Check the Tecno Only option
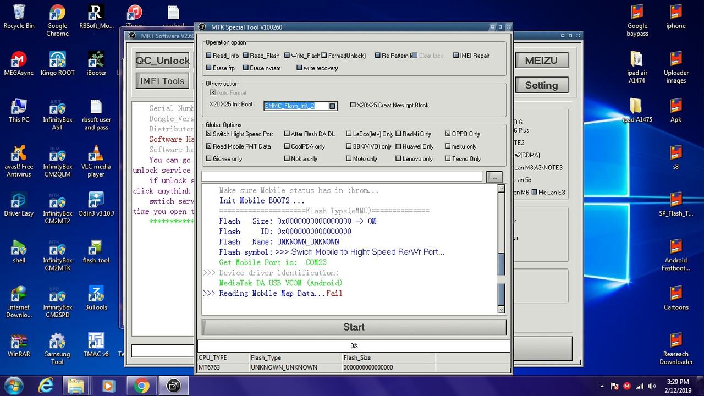Screen dimensions: 704x396 [x=448, y=158]
